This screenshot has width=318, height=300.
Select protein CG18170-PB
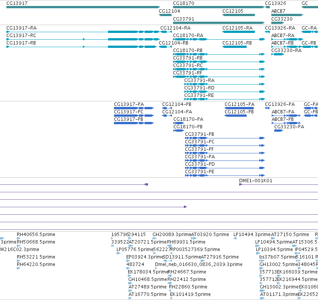click(179, 131)
